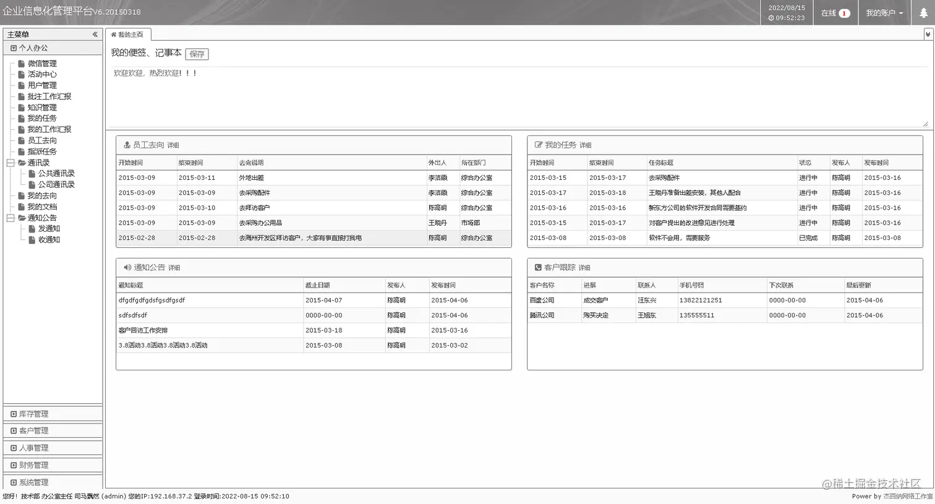Viewport: 935px width, 504px height.
Task: Click the red online count badge
Action: pos(844,13)
